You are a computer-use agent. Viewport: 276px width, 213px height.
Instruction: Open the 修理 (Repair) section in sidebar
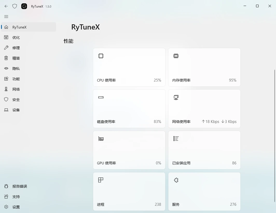point(16,48)
